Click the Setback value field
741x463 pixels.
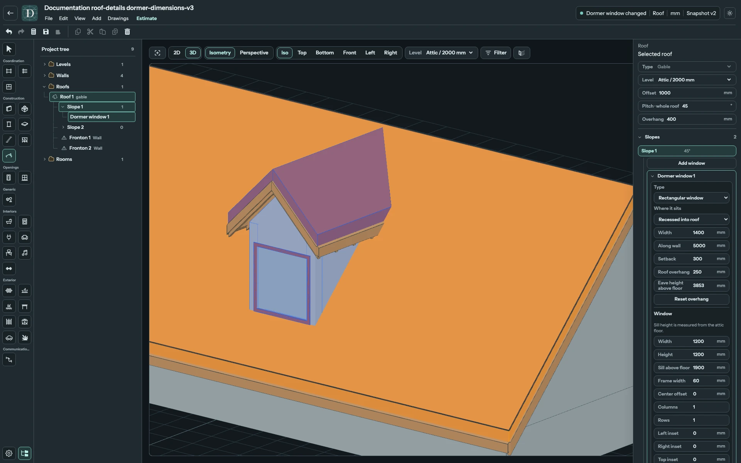[x=692, y=259]
